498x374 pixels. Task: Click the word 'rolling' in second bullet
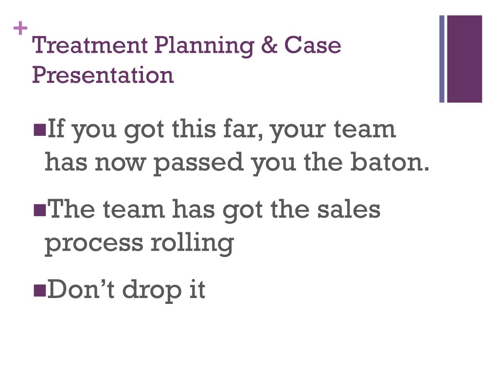[193, 244]
